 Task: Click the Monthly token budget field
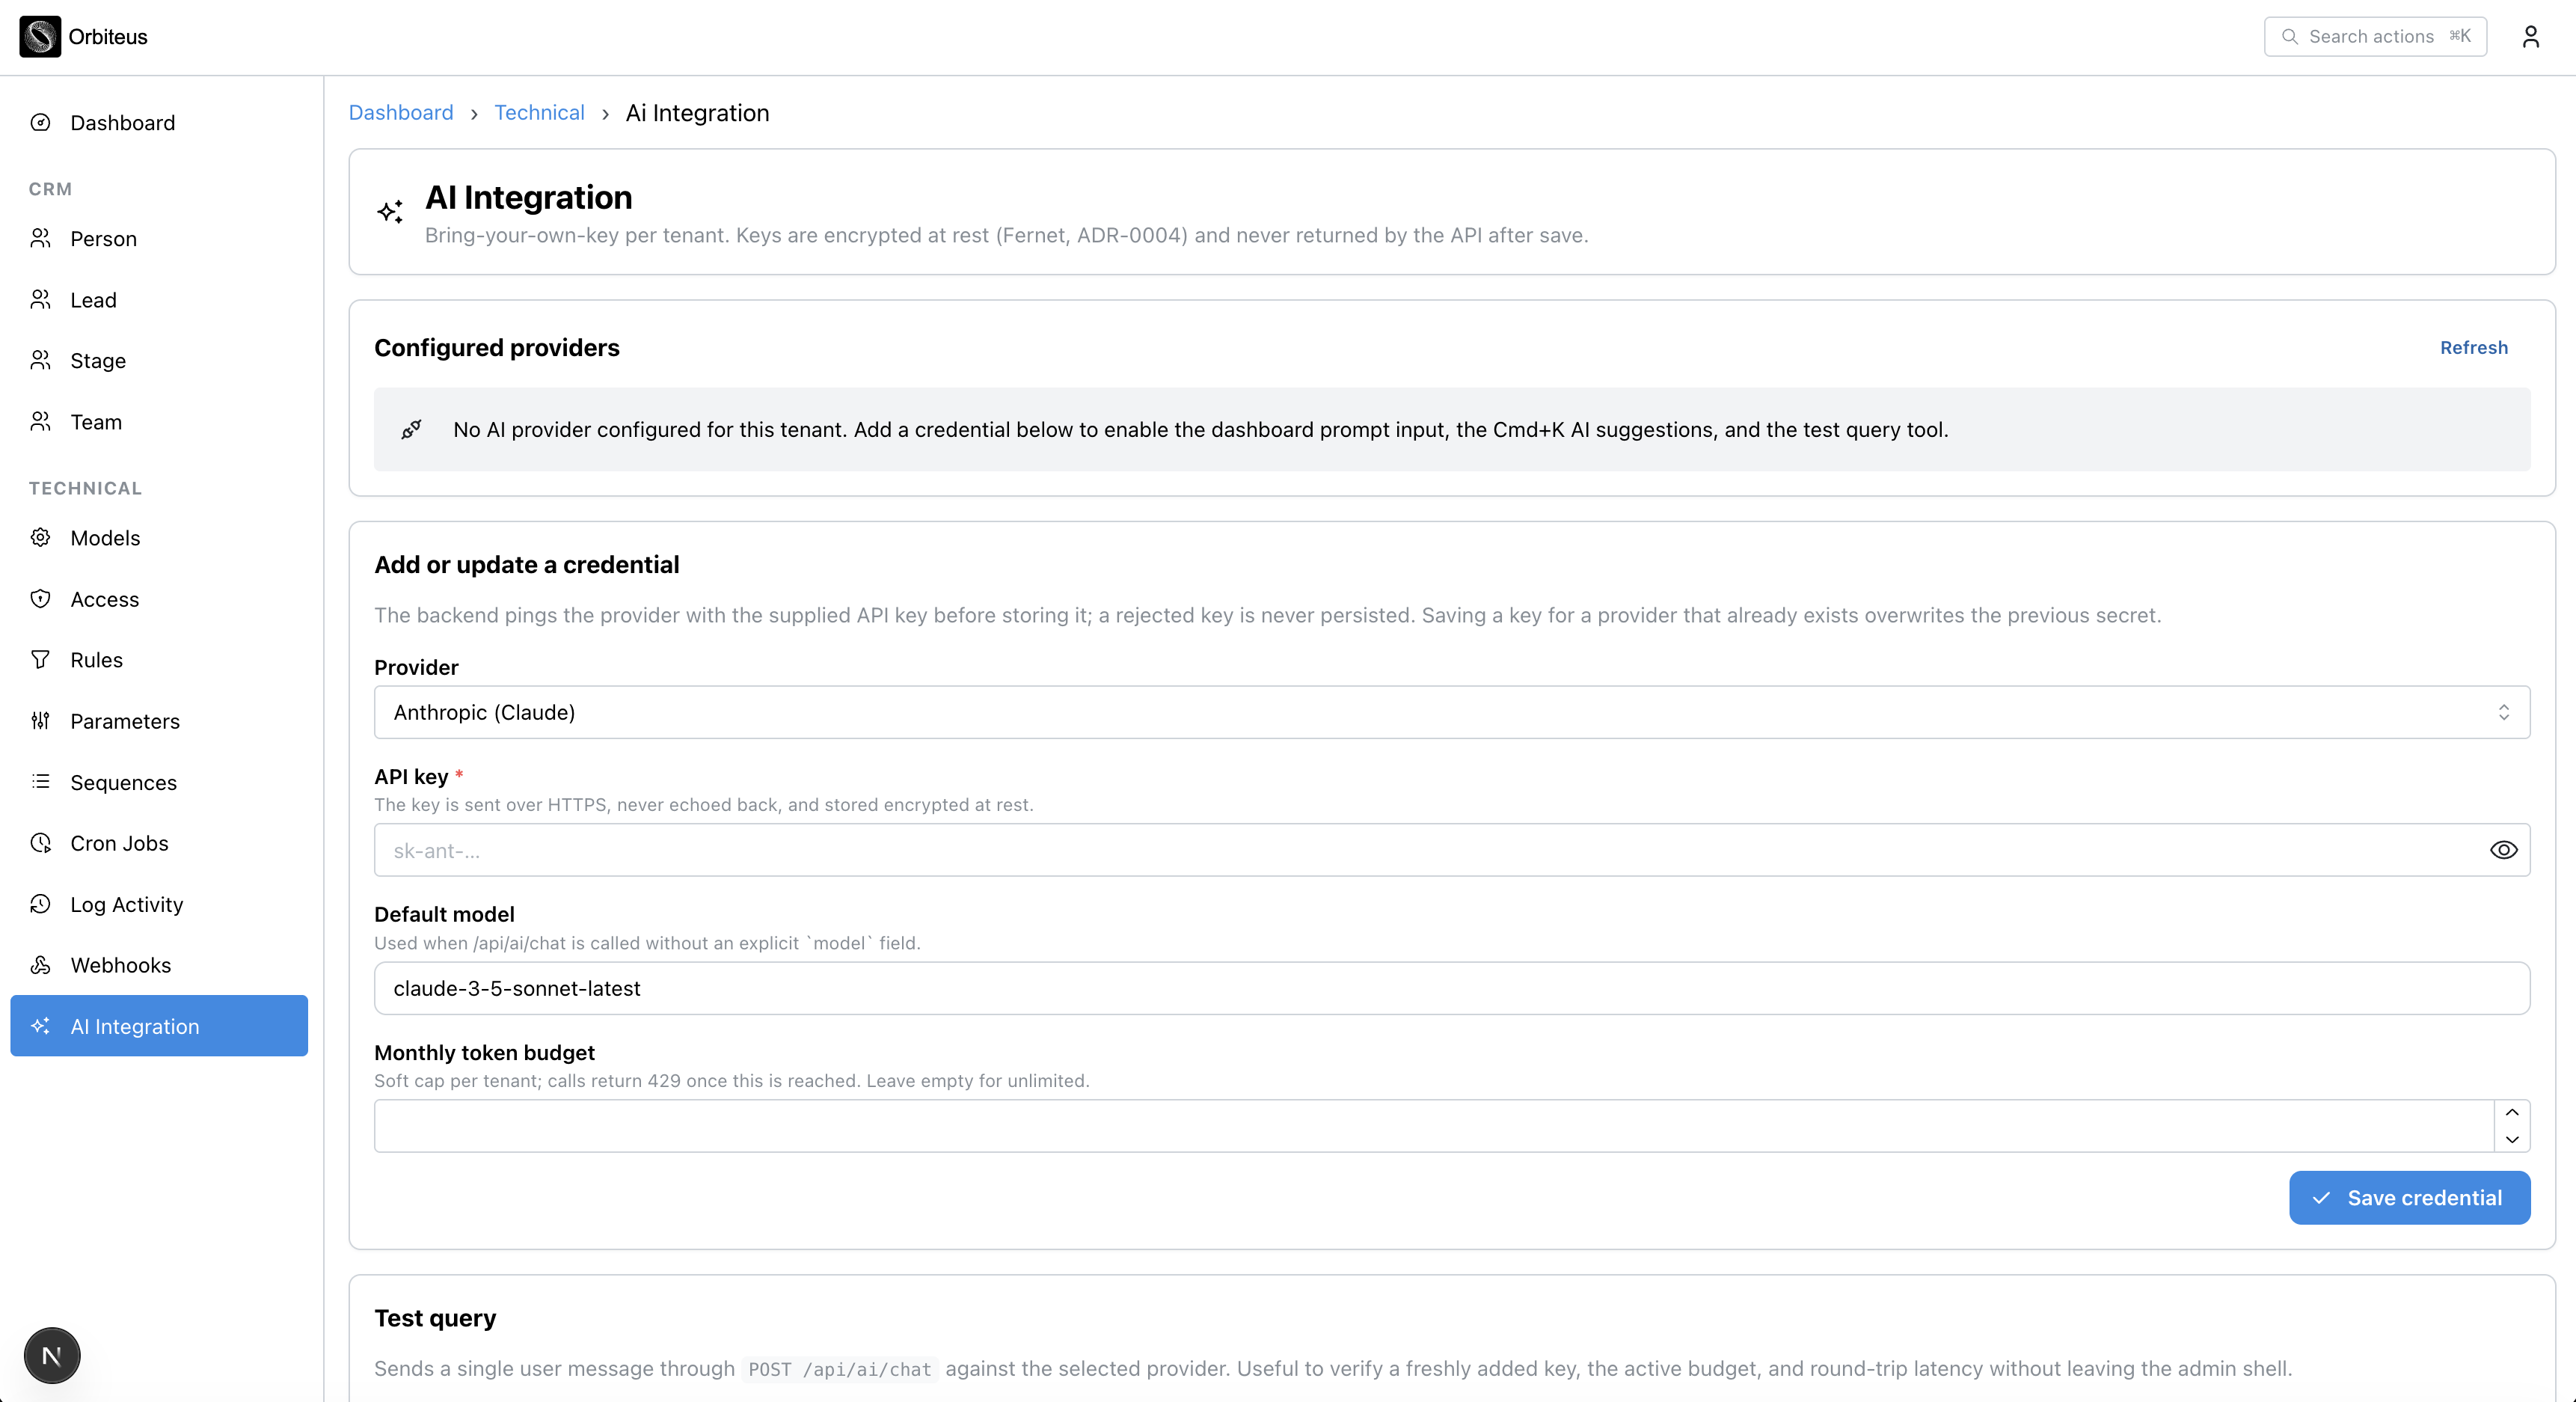click(x=1434, y=1126)
